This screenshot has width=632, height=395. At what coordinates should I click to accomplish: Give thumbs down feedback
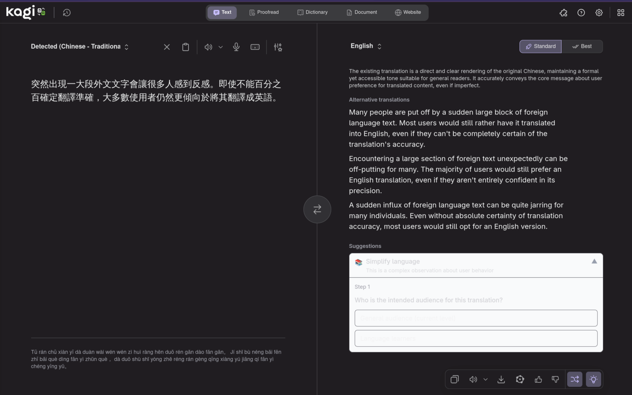coord(555,379)
